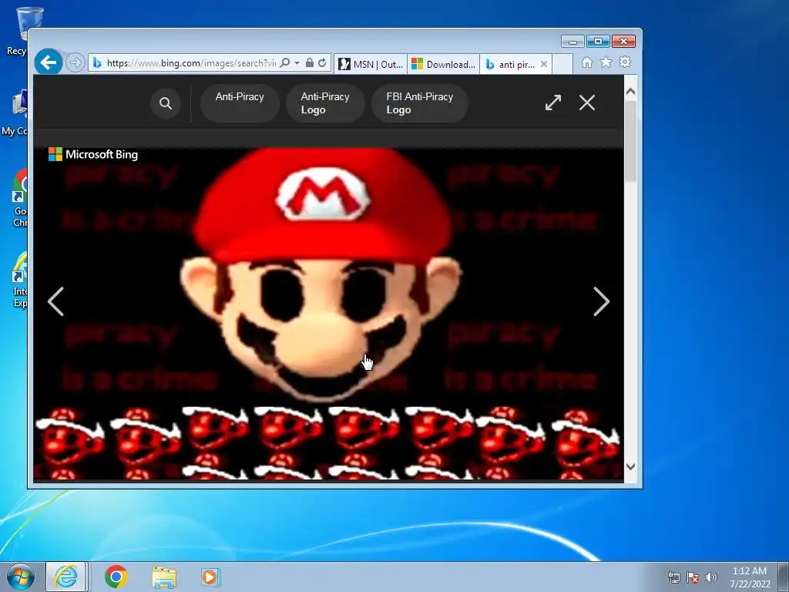
Task: Click the Show desktop strip
Action: 784,577
